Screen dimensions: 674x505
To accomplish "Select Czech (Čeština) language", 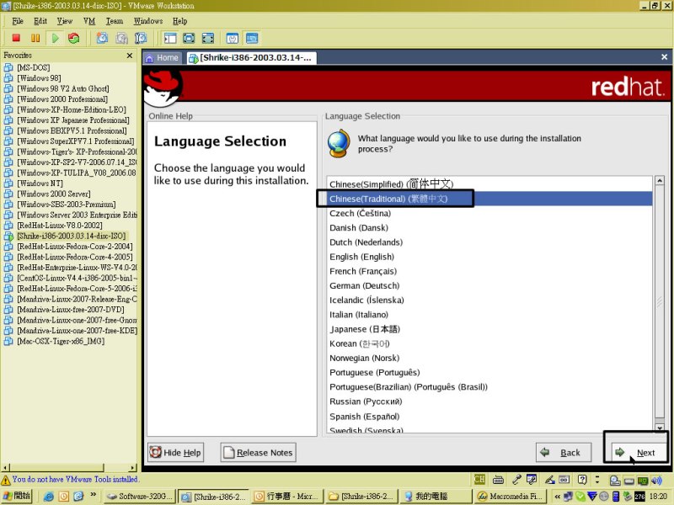I will tap(489, 213).
